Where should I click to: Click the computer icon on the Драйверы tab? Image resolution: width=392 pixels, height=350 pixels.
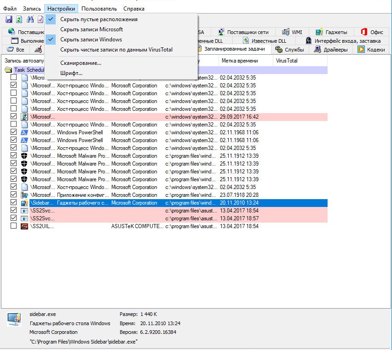point(317,49)
